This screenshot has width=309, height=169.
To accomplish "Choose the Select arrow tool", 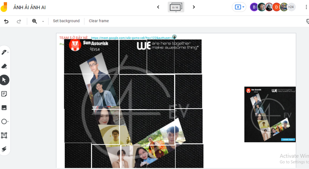I will (x=4, y=80).
